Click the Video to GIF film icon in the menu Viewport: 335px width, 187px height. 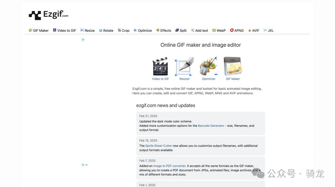[55, 30]
